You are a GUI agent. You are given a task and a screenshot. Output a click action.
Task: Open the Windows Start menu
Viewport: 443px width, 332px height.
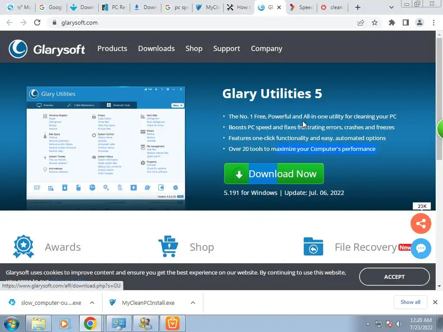coord(11,323)
